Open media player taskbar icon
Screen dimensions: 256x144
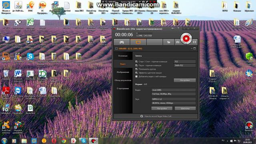[14, 141]
